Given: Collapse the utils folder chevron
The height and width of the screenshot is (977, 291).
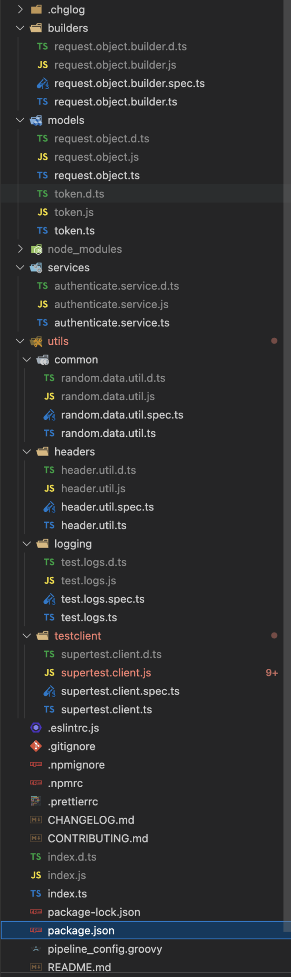Looking at the screenshot, I should (20, 341).
